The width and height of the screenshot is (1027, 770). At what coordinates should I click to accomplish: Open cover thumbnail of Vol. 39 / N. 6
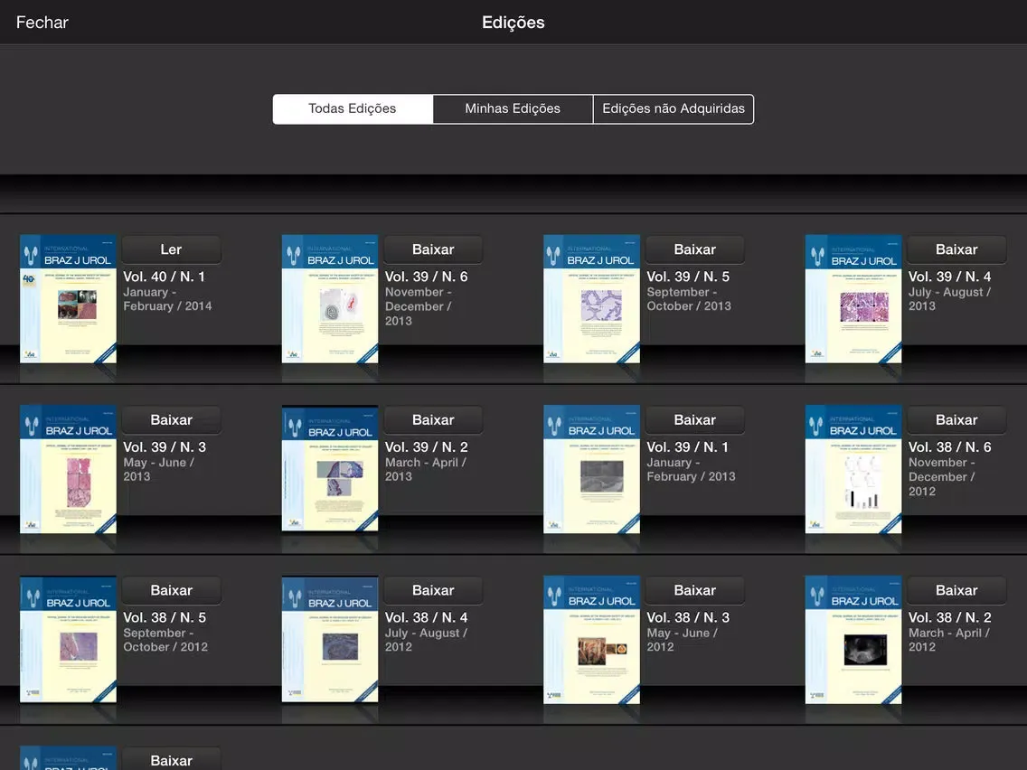(x=330, y=298)
